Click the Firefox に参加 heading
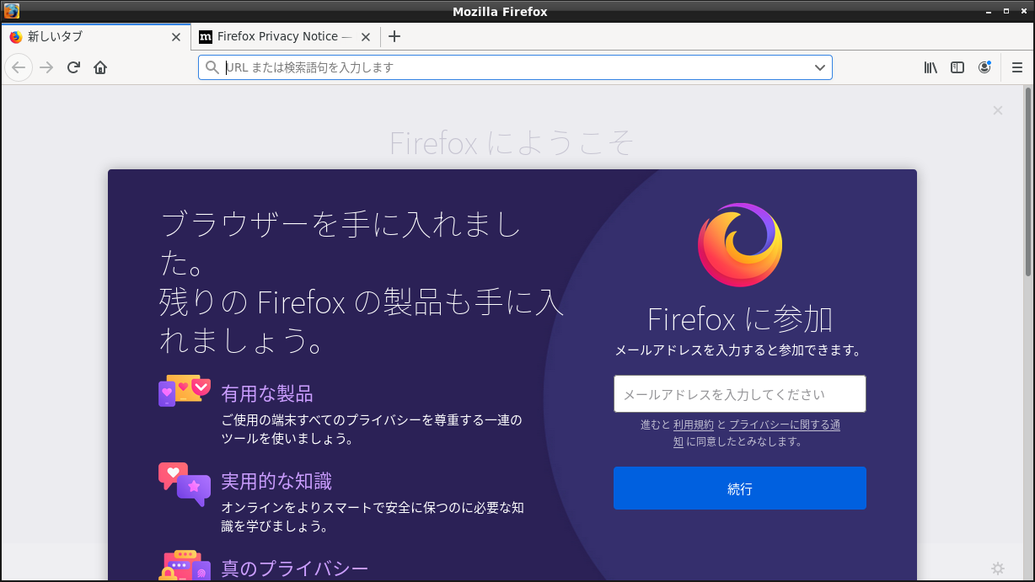Viewport: 1035px width, 582px height. [740, 320]
